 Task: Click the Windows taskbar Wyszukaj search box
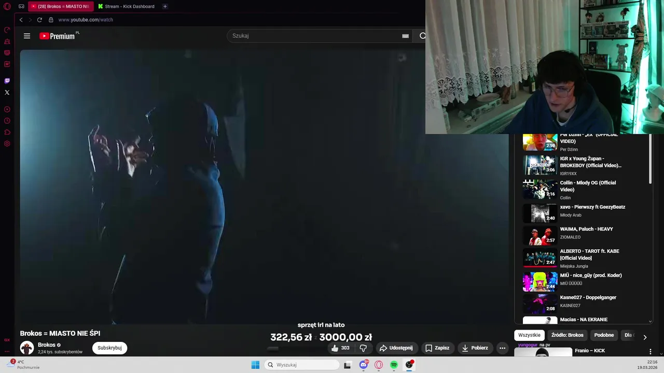tap(302, 365)
